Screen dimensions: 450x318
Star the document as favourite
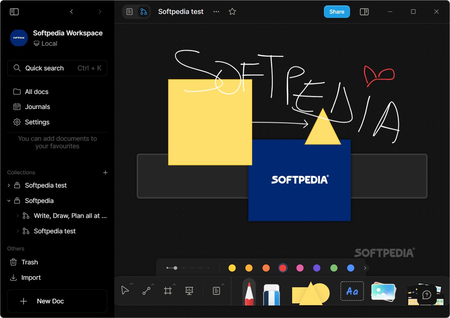pos(232,12)
